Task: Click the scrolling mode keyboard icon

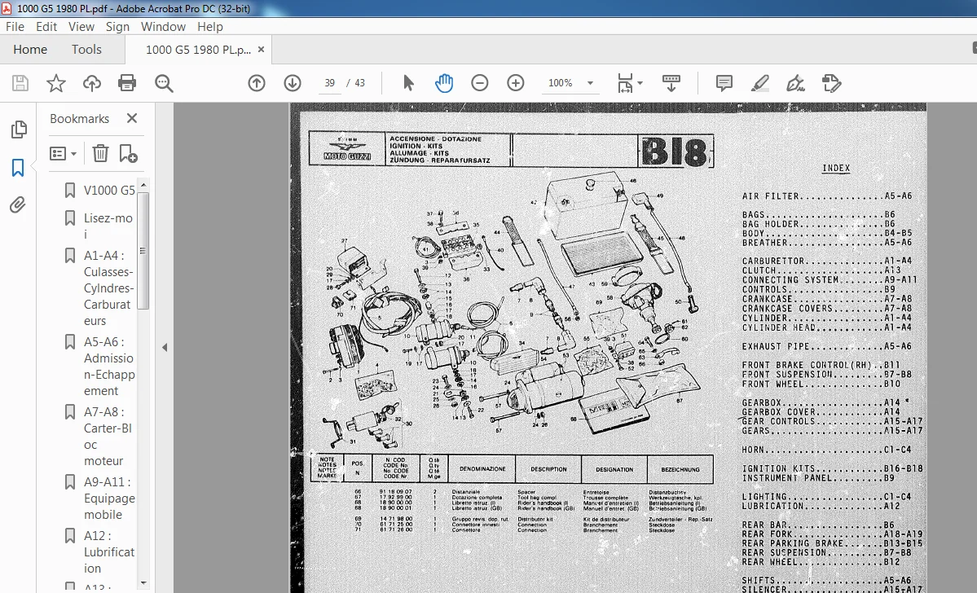Action: tap(671, 83)
